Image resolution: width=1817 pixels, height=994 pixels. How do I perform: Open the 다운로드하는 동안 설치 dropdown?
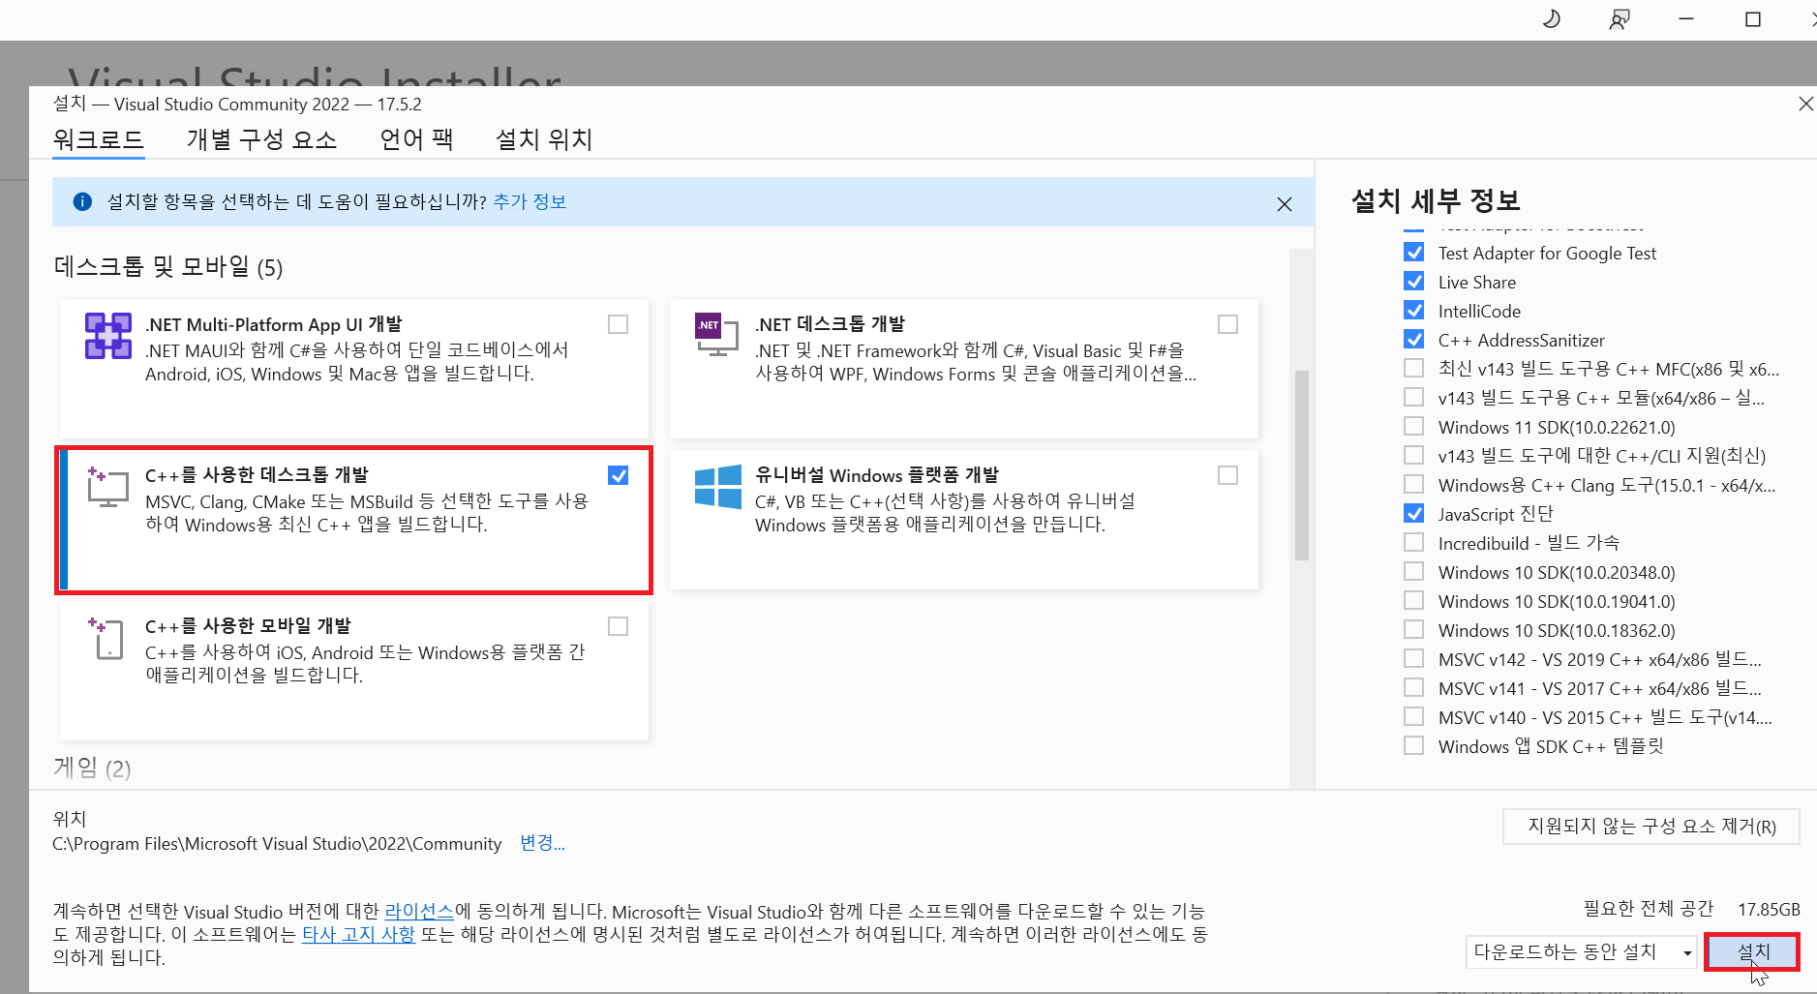point(1581,952)
